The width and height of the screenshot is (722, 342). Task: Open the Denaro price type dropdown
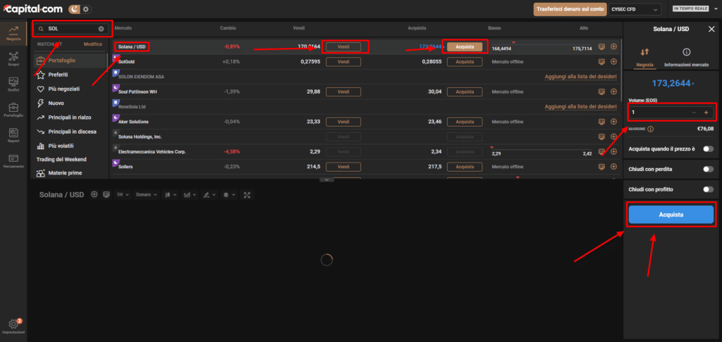click(x=147, y=195)
